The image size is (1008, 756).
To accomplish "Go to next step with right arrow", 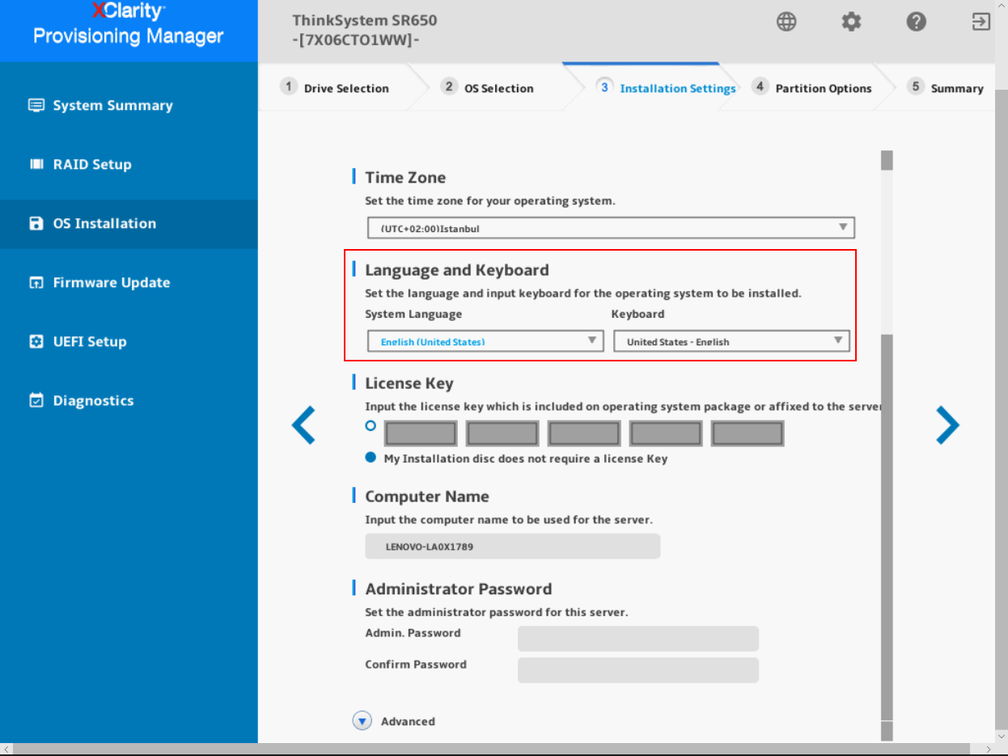I will point(947,425).
